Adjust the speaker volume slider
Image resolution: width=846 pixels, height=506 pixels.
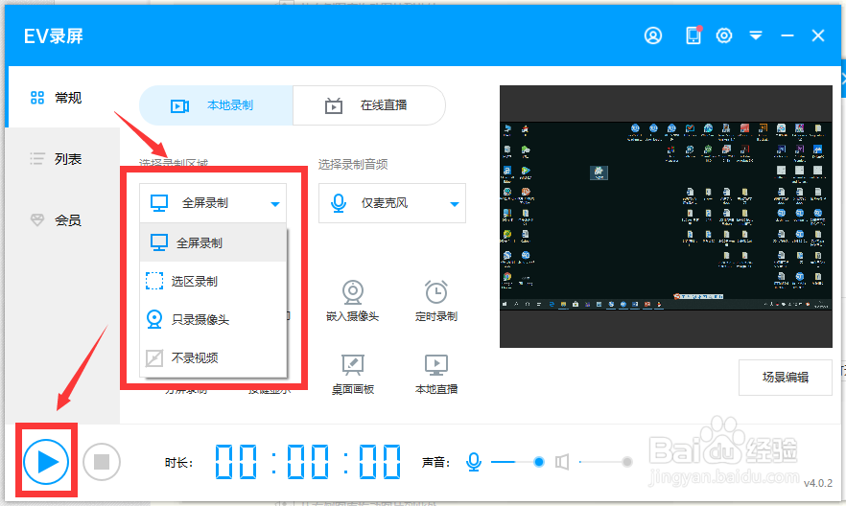tap(605, 462)
